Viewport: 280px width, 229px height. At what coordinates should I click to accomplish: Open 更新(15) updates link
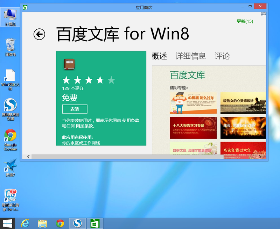coord(245,21)
